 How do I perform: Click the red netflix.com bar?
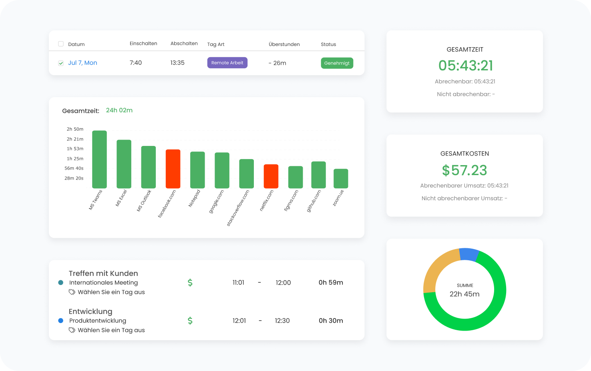(271, 176)
